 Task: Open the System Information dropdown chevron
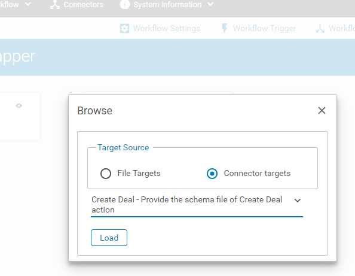click(210, 4)
